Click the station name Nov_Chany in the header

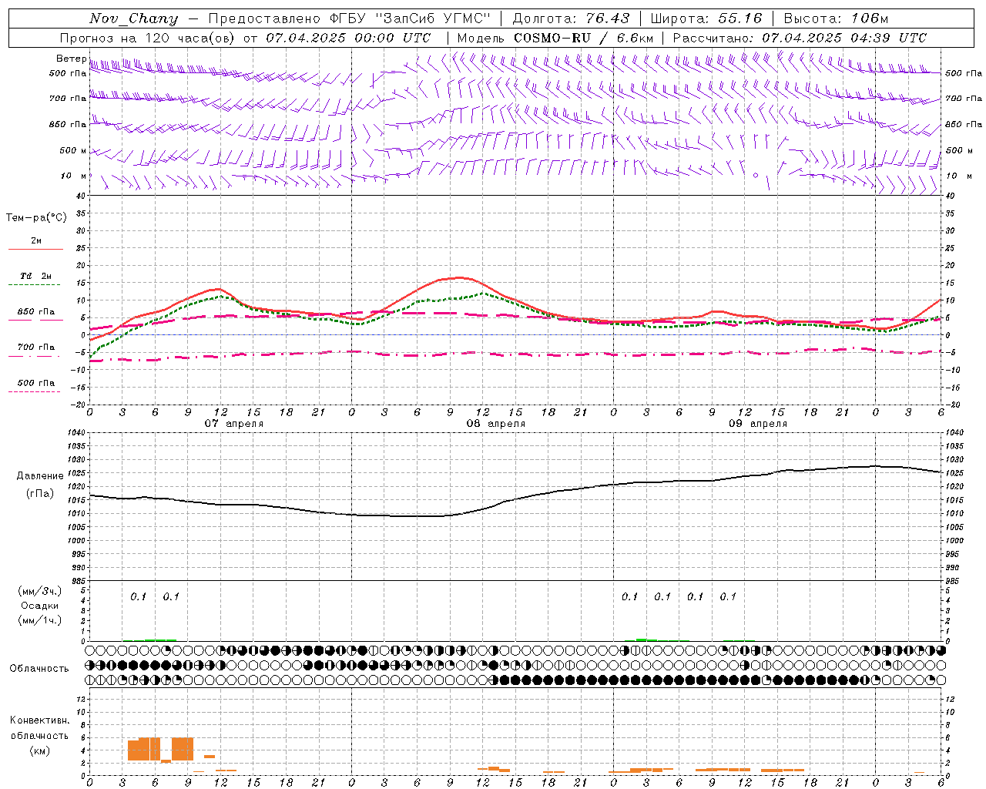[134, 18]
